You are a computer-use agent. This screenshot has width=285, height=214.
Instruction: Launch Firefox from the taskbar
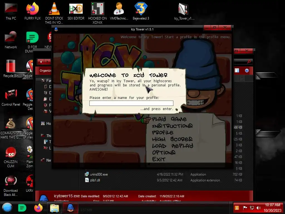click(x=38, y=208)
